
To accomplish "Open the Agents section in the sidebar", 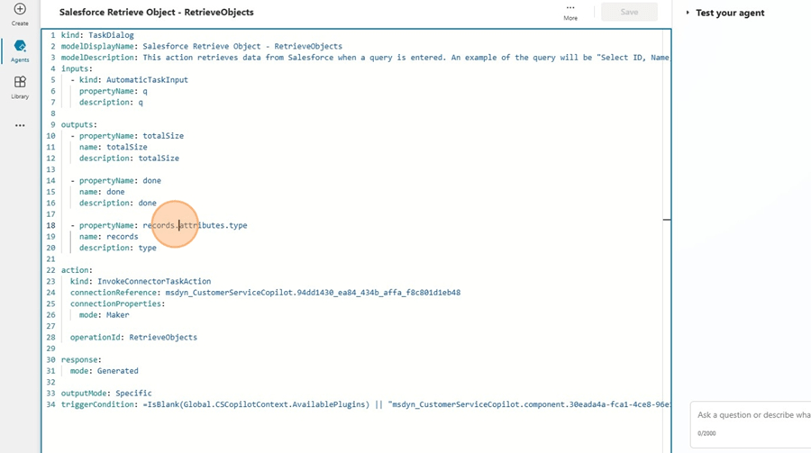I will coord(20,48).
